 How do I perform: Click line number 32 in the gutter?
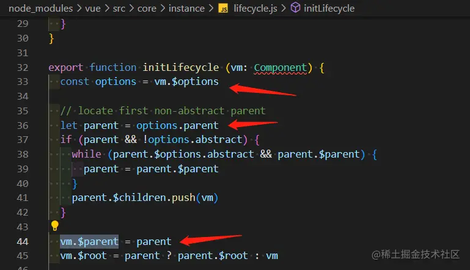point(23,67)
